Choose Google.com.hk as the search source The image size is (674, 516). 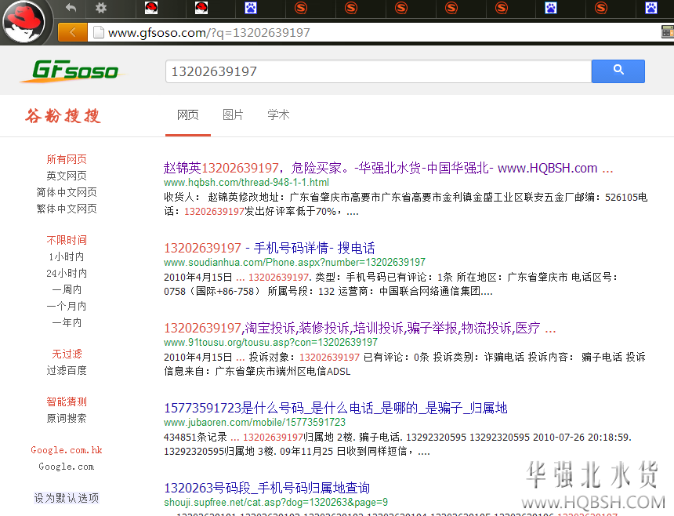[x=67, y=450]
